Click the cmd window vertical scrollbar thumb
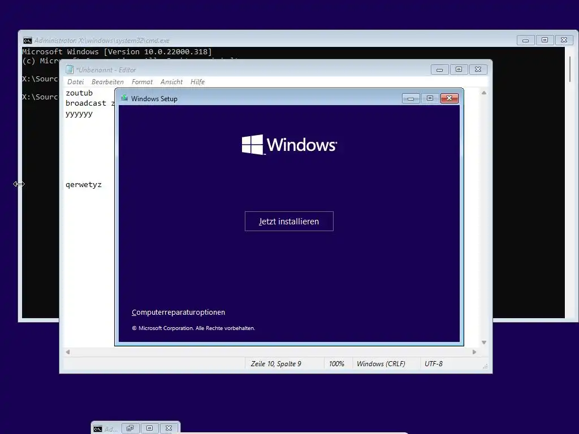The image size is (579, 434). tap(570, 69)
